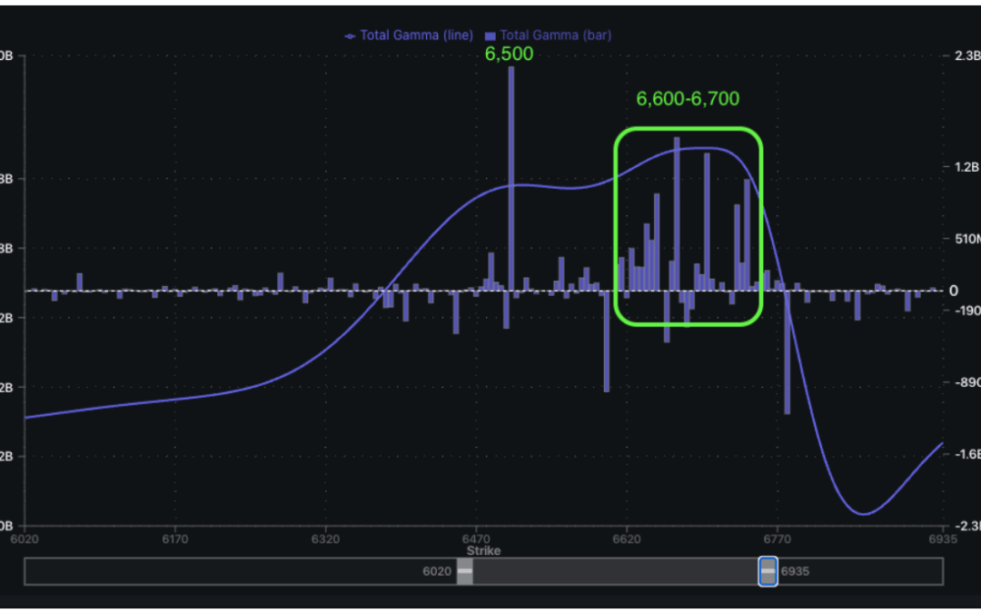The height and width of the screenshot is (613, 981).
Task: Expand the Strike axis label options
Action: click(482, 550)
